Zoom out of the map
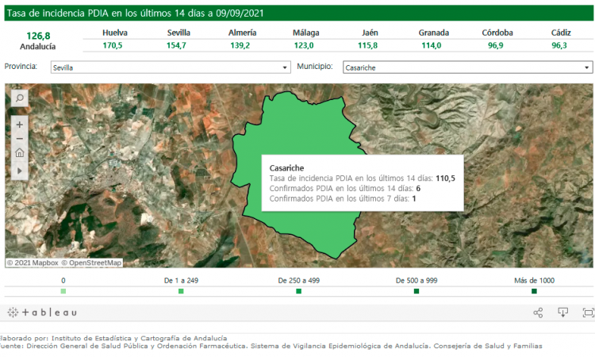The width and height of the screenshot is (595, 357). [x=19, y=139]
